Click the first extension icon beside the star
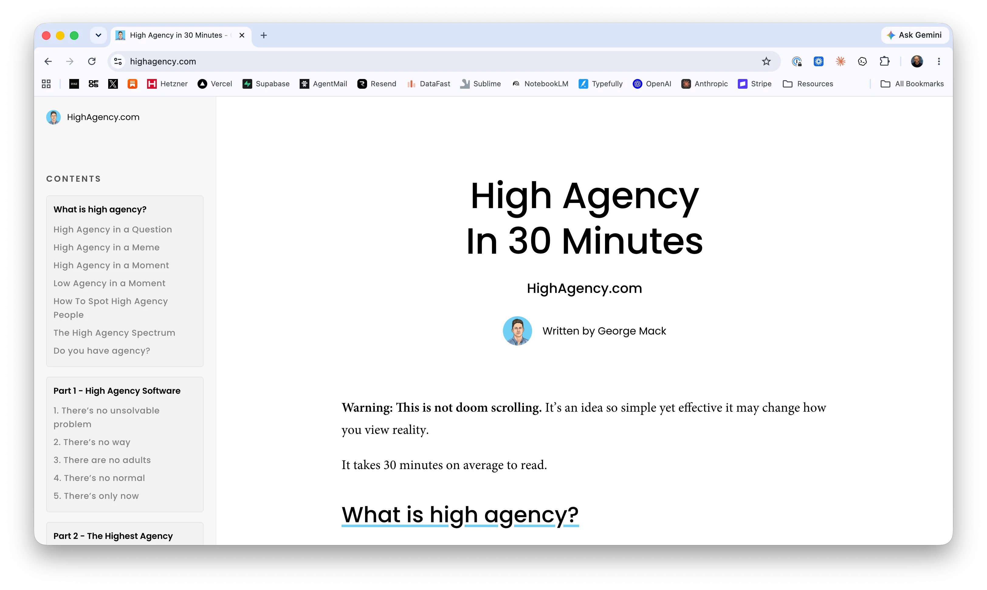This screenshot has width=987, height=590. coord(796,61)
